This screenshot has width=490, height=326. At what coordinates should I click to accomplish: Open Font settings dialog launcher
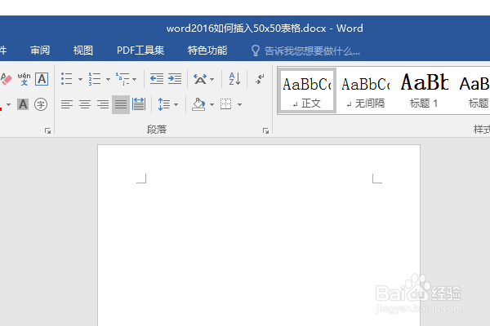[x=47, y=130]
